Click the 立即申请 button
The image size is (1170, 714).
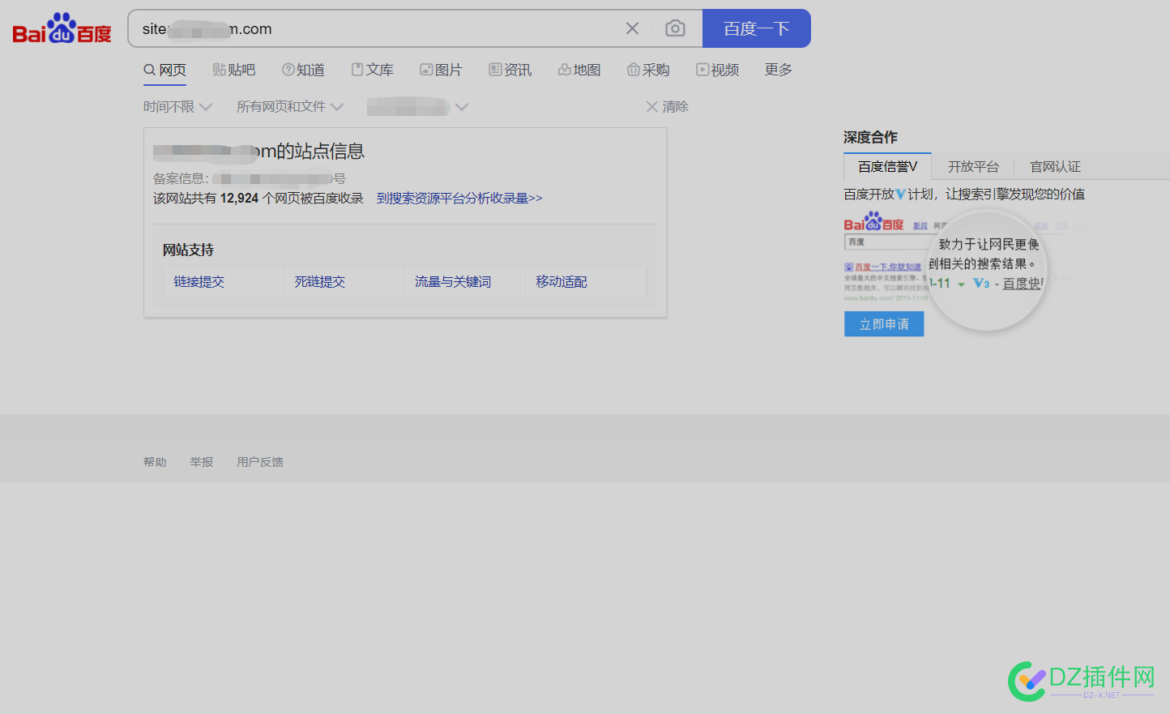point(884,324)
